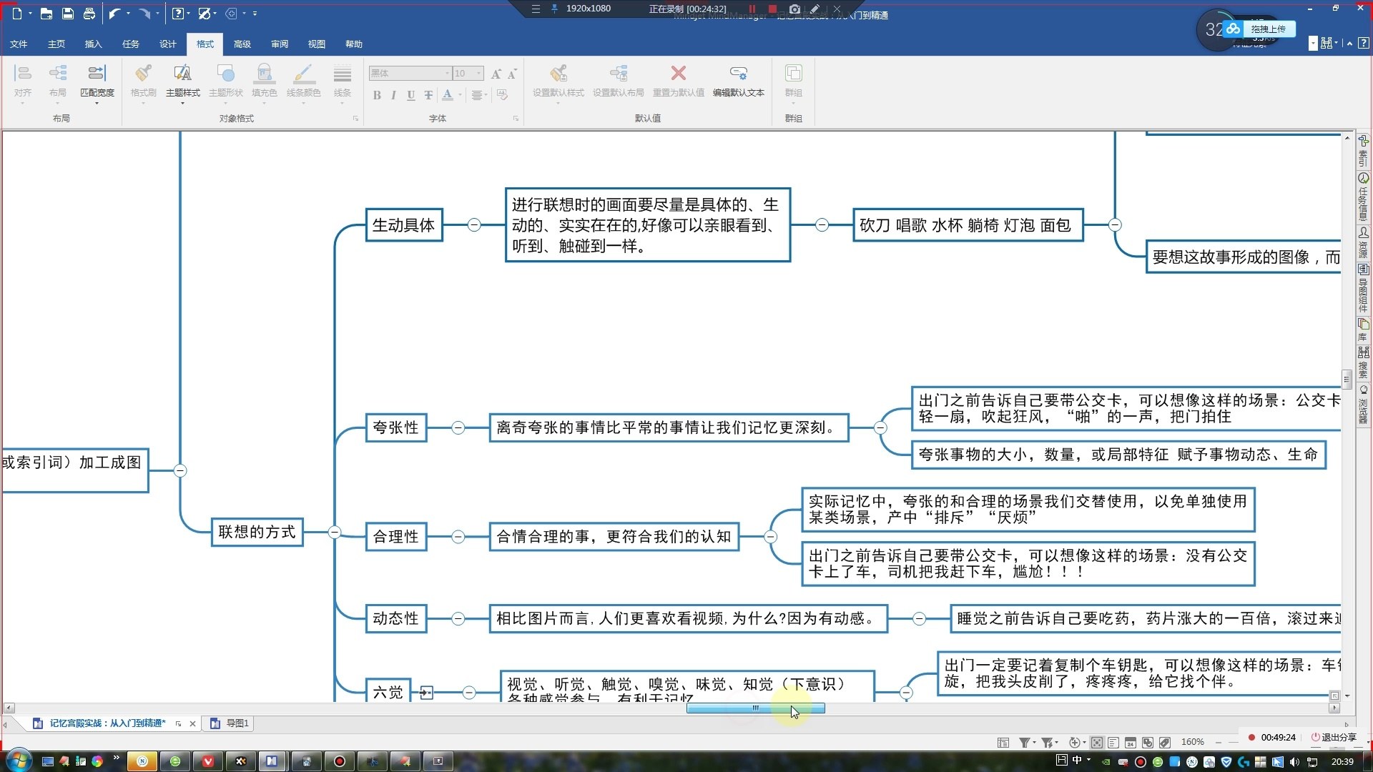
Task: Click the 主题样式 topic style icon
Action: tap(182, 74)
